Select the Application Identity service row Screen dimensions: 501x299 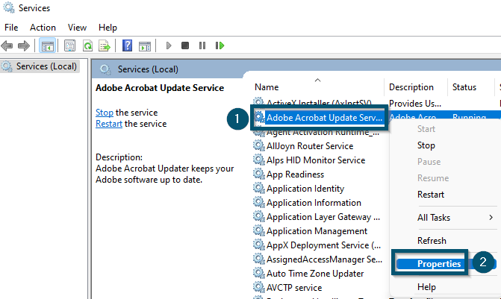[x=305, y=188]
